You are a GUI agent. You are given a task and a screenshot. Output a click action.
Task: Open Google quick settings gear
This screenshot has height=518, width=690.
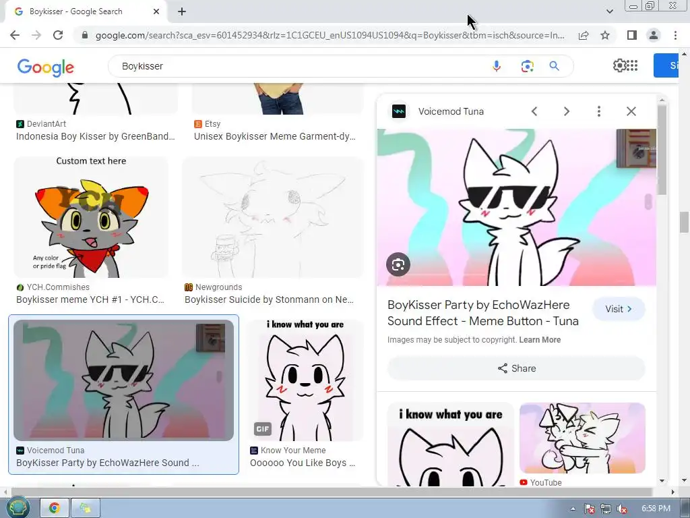click(x=620, y=65)
